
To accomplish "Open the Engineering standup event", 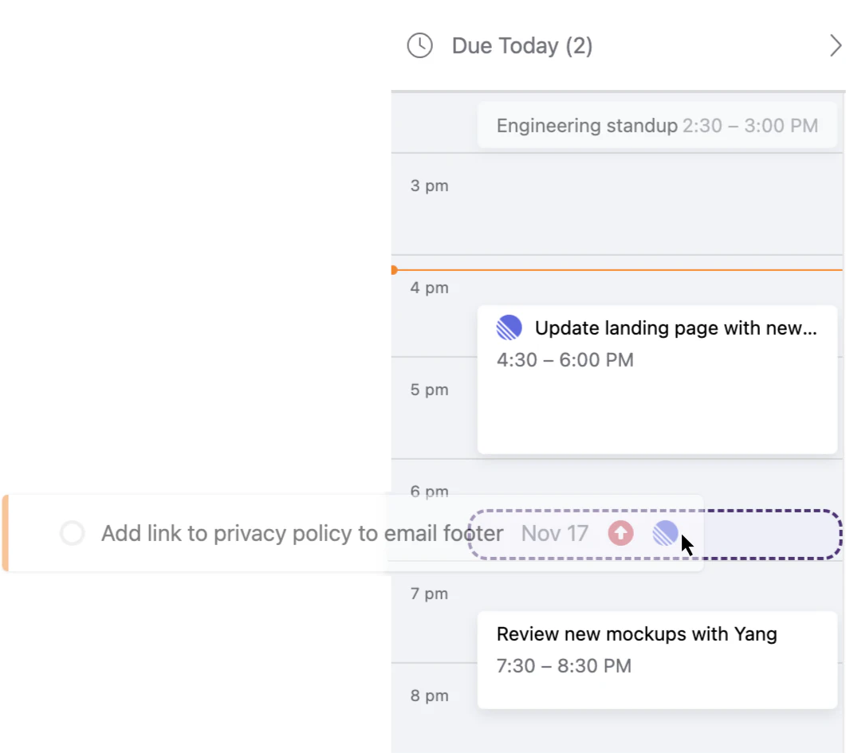I will (x=657, y=126).
